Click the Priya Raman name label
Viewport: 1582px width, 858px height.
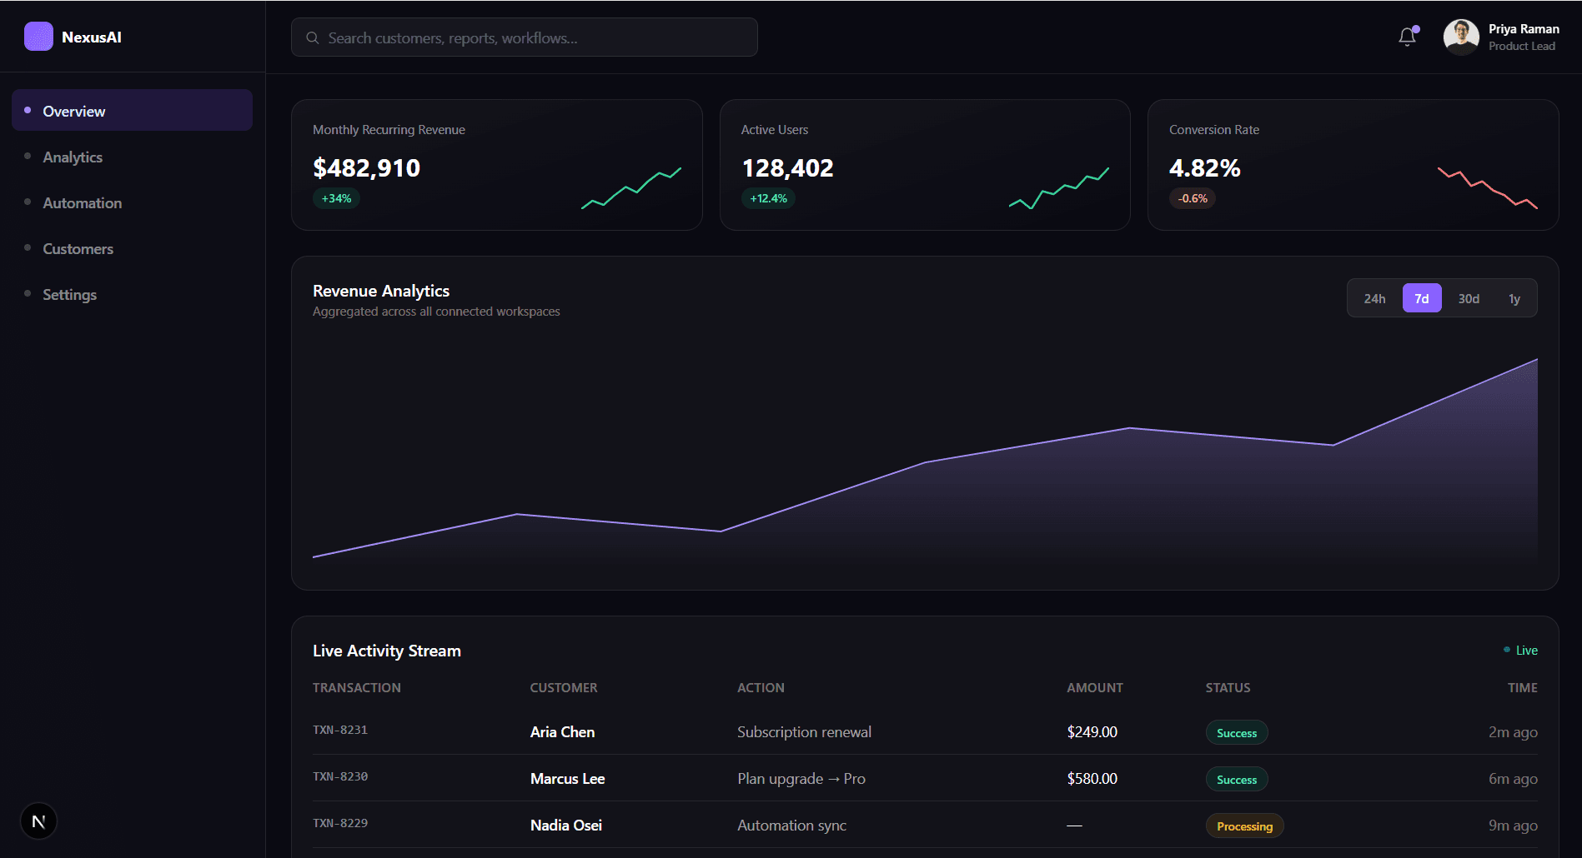[1524, 29]
